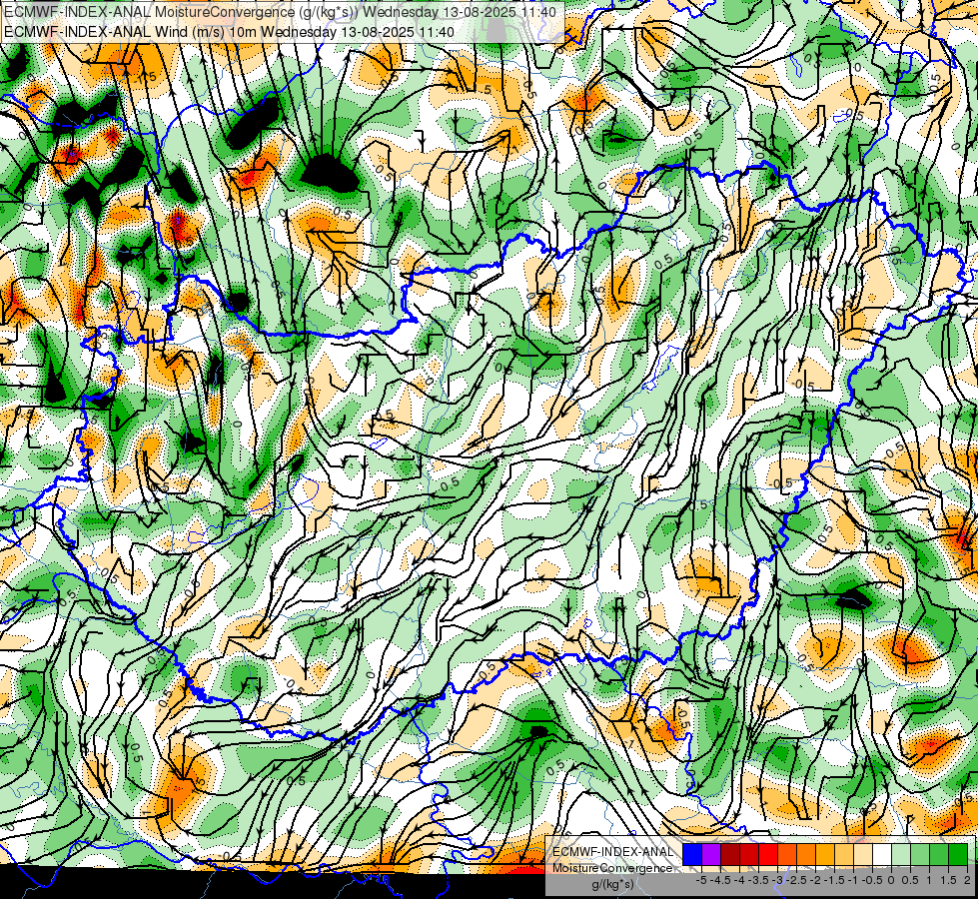Click the lightest green swatch between 0 and 0.5
Screen dimensions: 978x899
(901, 854)
